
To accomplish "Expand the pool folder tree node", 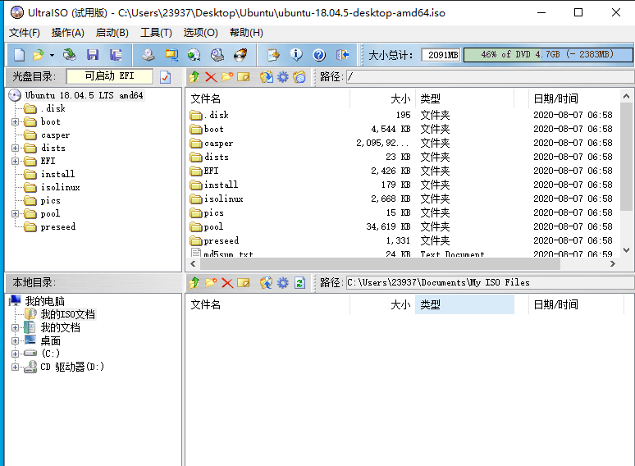I will 15,214.
